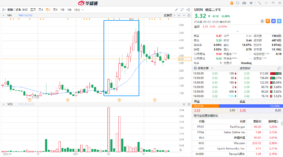Expand quote details chevron below 盘后
This screenshot has height=157, width=283.
pos(237,31)
